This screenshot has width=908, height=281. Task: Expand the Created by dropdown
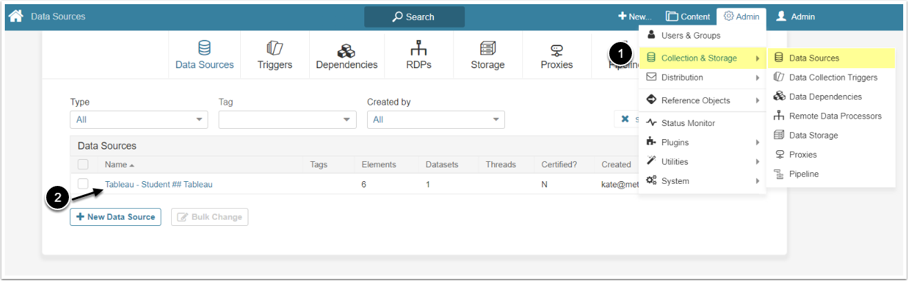435,119
